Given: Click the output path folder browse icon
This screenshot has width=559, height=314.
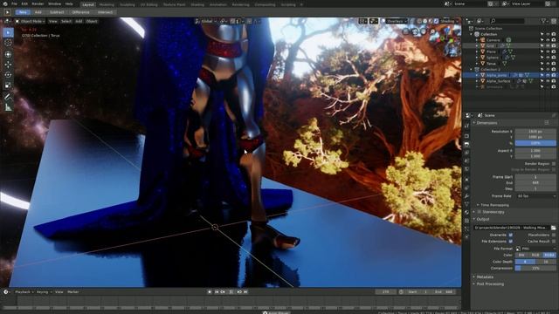Looking at the screenshot, I should click(553, 228).
